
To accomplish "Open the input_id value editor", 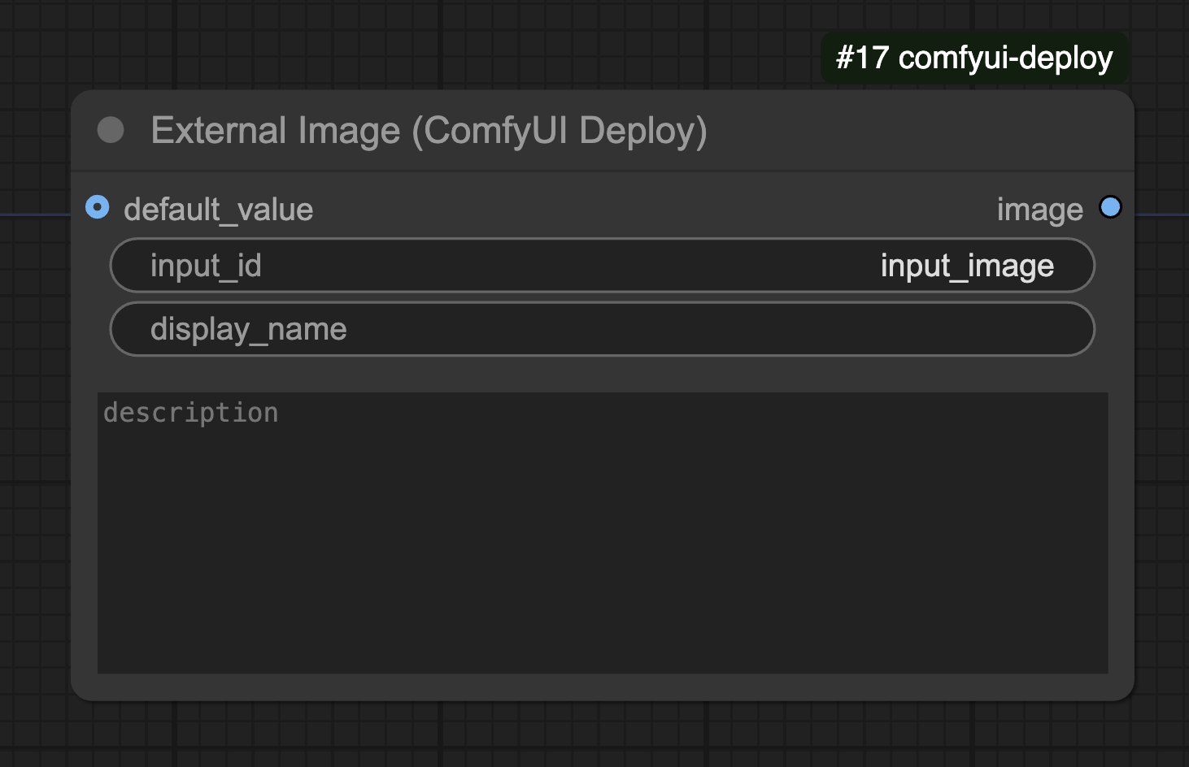I will (x=602, y=265).
